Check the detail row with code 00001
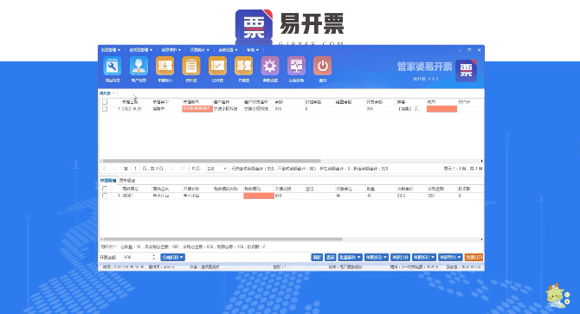Viewport: 580px width, 314px height. (105, 195)
